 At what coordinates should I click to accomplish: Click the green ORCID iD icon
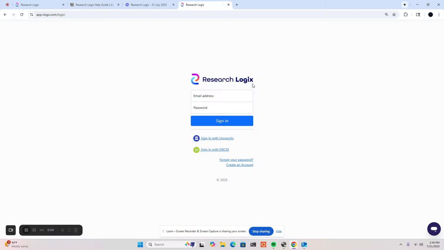click(x=196, y=150)
